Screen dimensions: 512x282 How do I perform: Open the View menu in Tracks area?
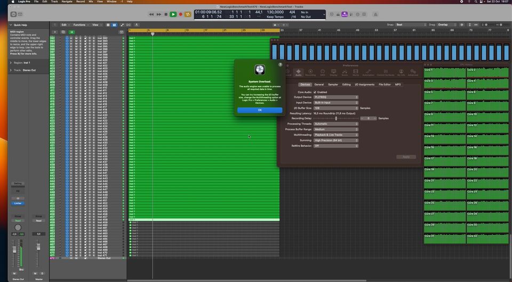click(97, 25)
